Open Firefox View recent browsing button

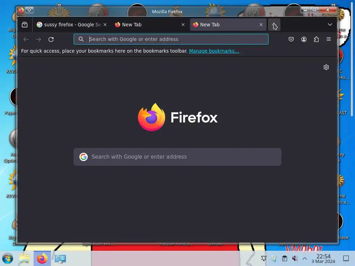pos(25,25)
